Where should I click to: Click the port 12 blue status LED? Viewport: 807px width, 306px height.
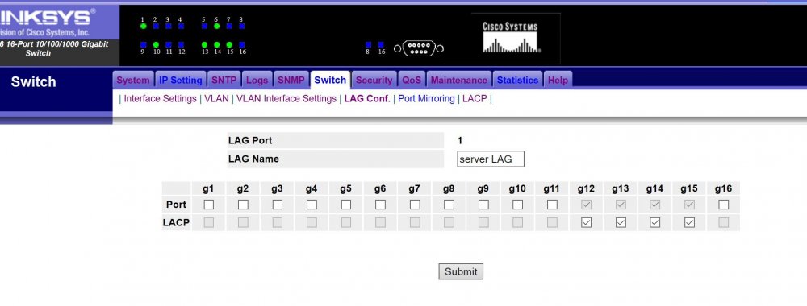pyautogui.click(x=181, y=44)
